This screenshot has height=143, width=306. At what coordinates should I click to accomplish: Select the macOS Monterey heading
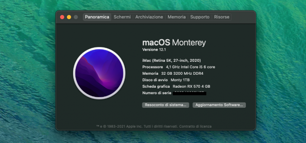pos(174,43)
